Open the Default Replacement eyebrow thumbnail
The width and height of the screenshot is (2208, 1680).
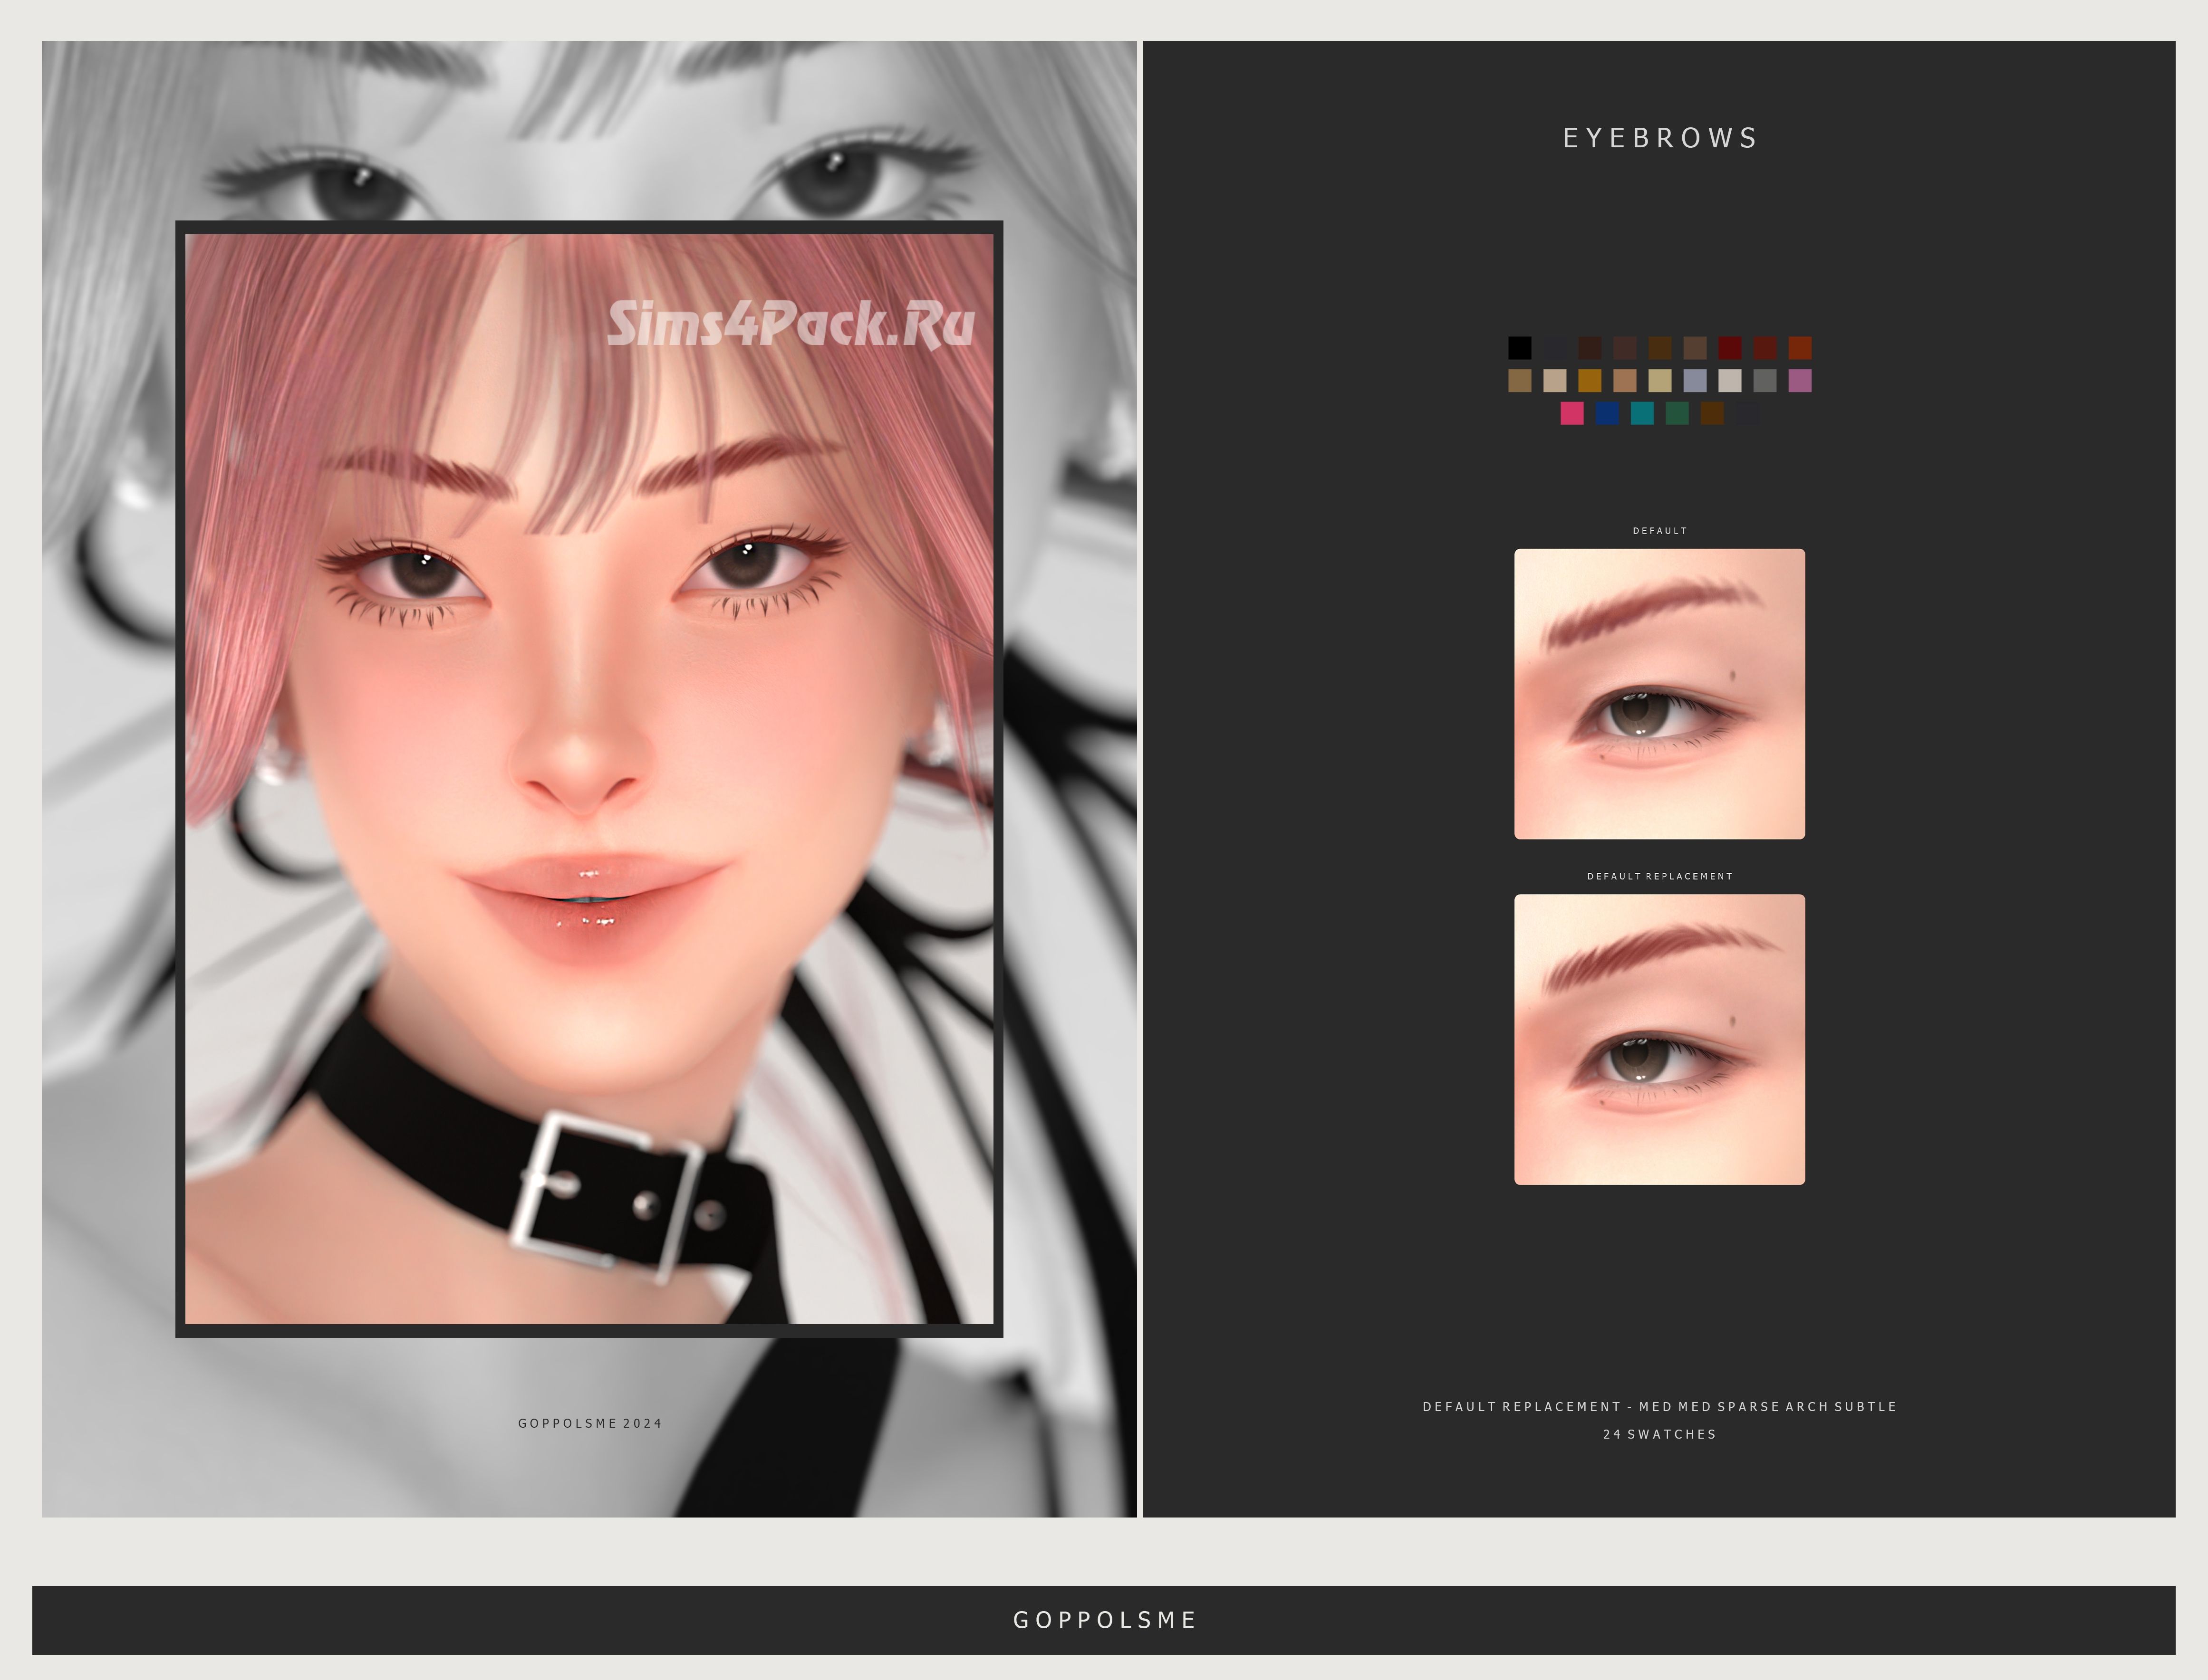point(1659,1039)
